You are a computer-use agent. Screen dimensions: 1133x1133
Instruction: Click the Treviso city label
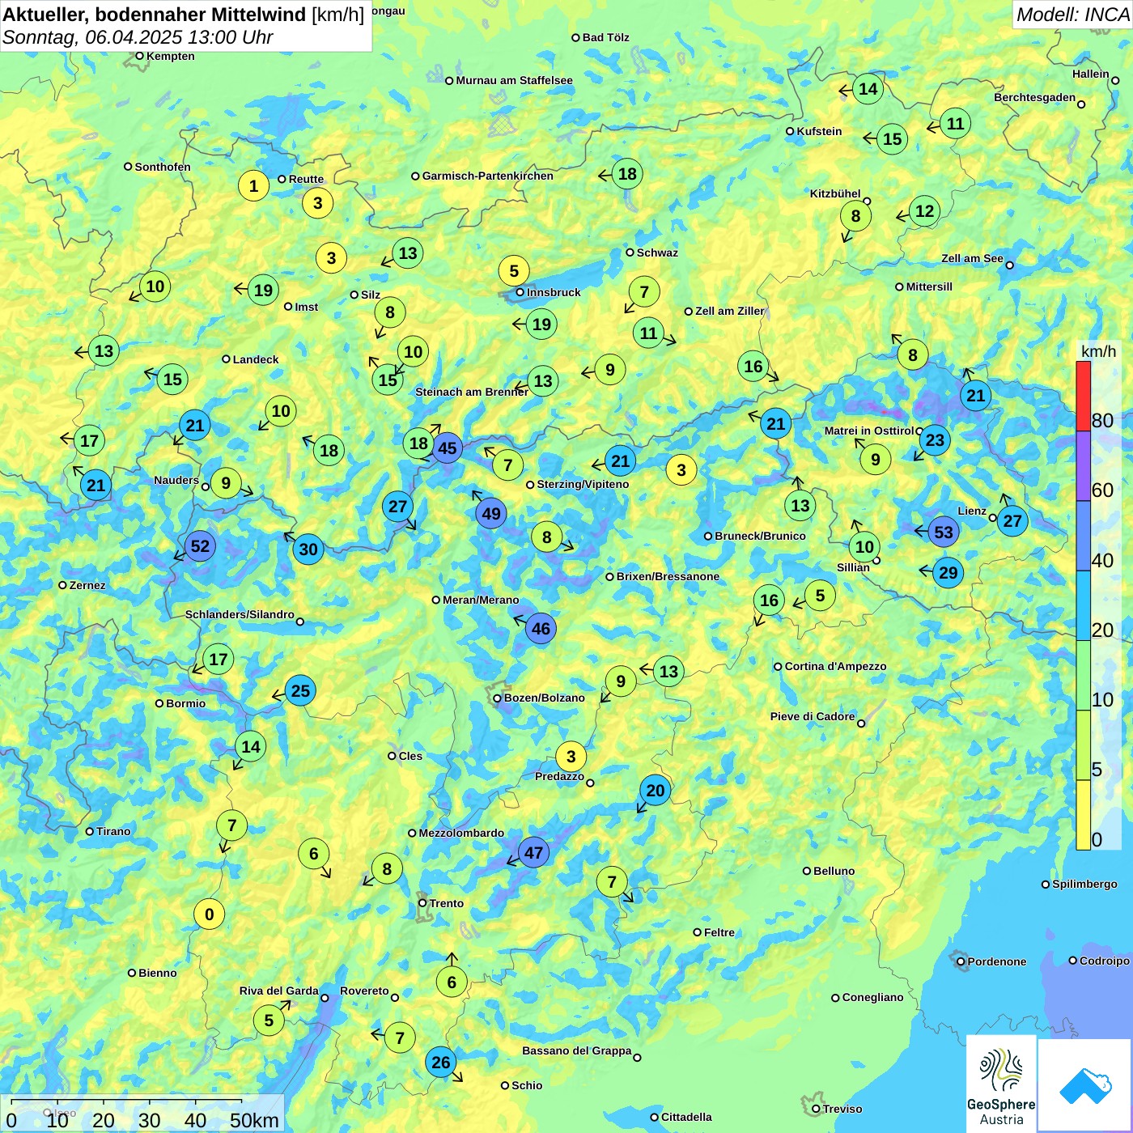(x=842, y=1109)
